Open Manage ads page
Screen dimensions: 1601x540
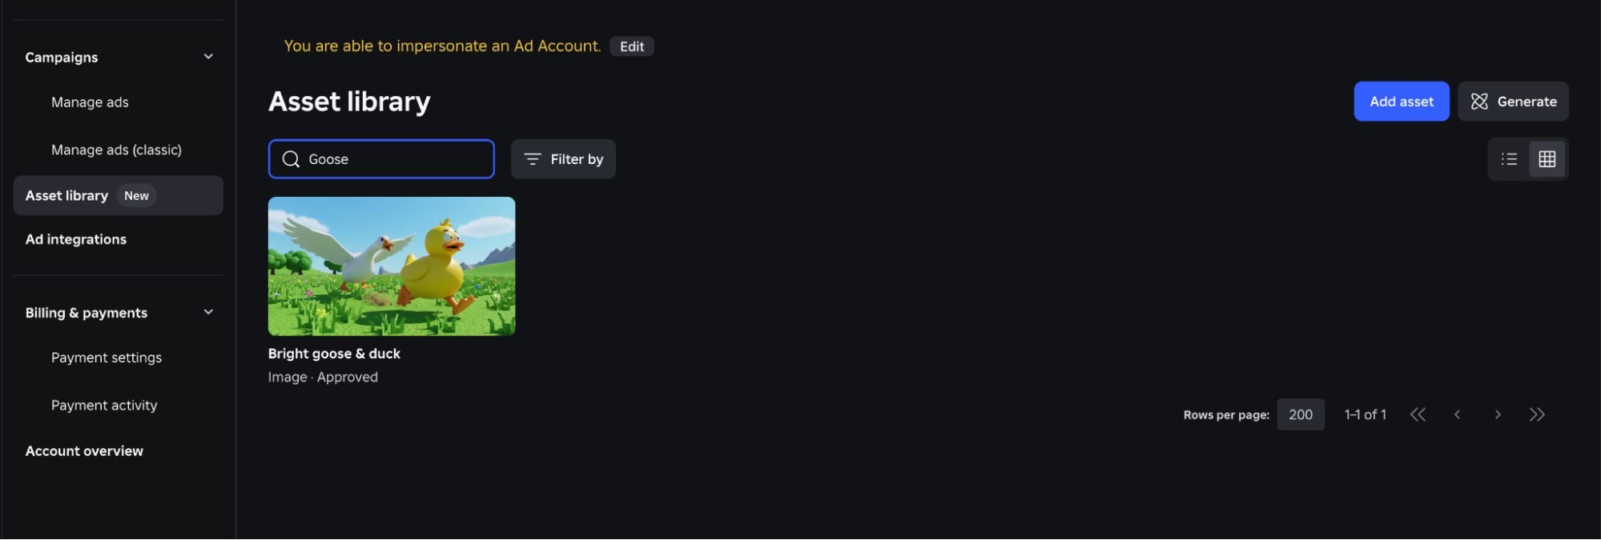coord(90,102)
